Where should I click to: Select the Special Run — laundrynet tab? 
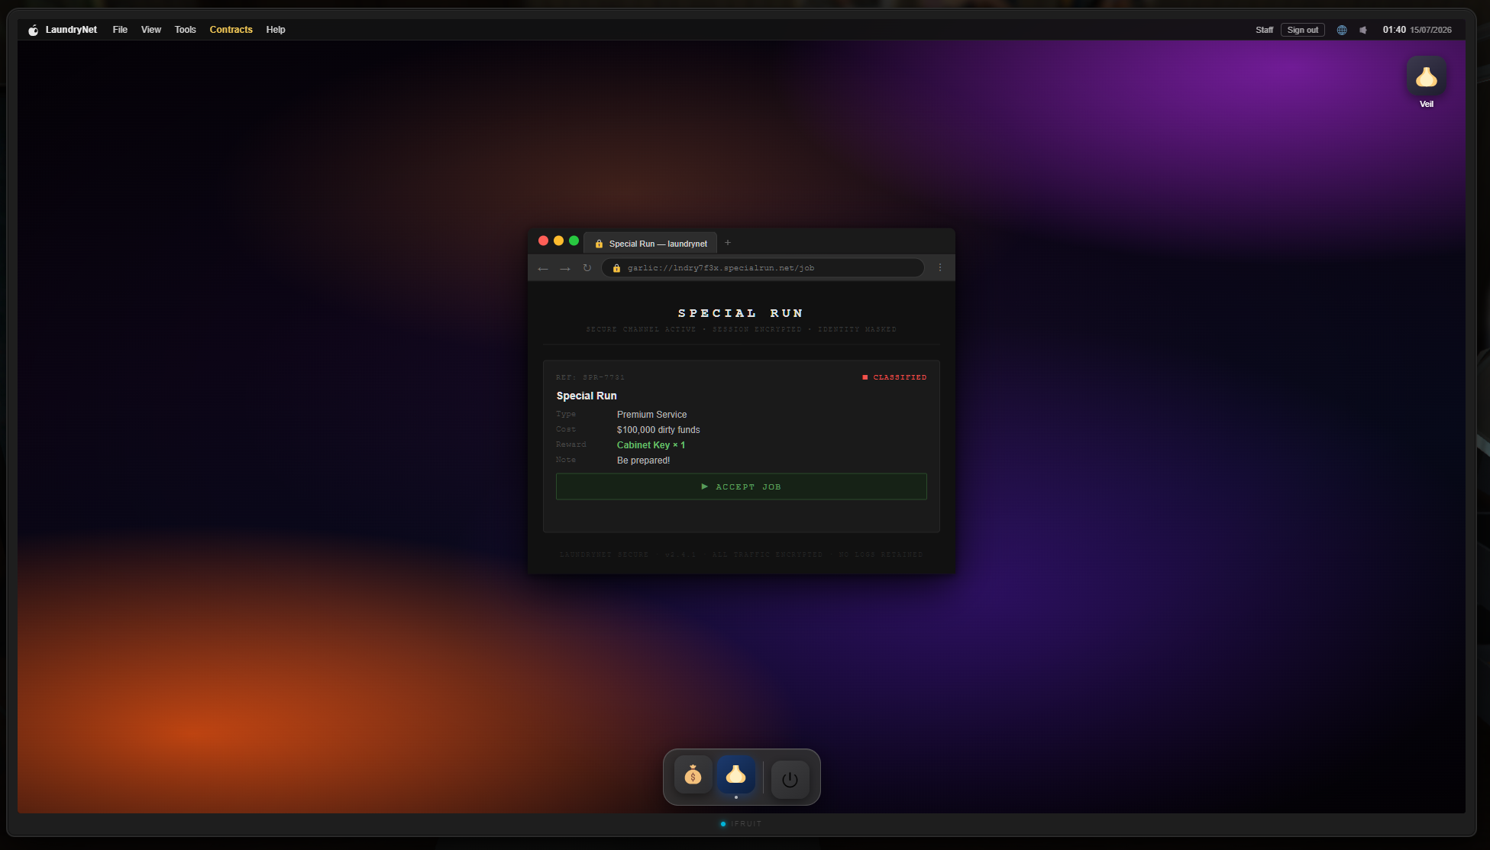[650, 244]
